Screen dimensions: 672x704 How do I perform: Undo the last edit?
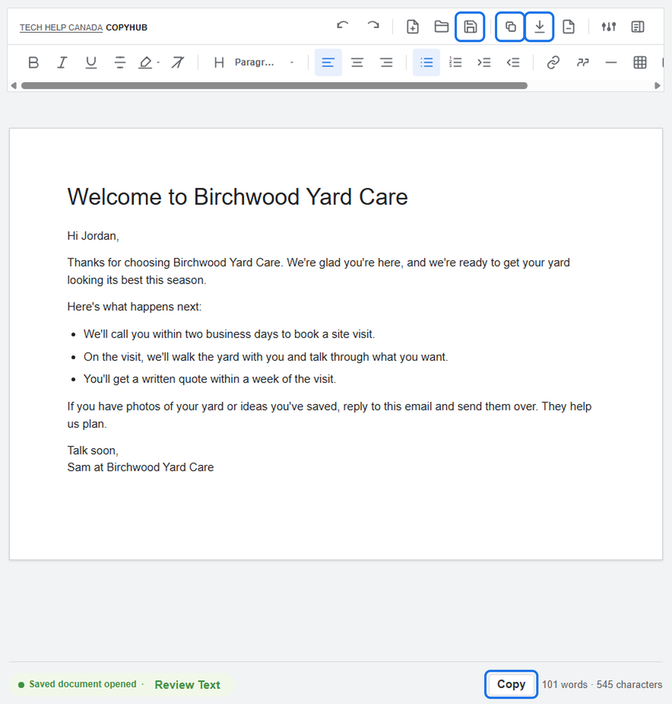(342, 27)
